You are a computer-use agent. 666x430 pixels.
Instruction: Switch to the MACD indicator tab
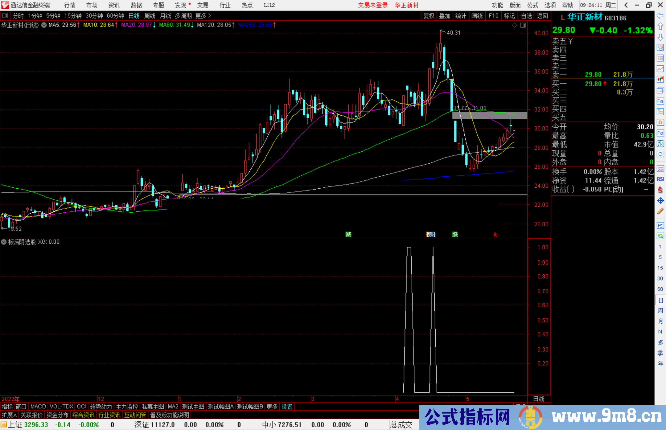pos(38,407)
